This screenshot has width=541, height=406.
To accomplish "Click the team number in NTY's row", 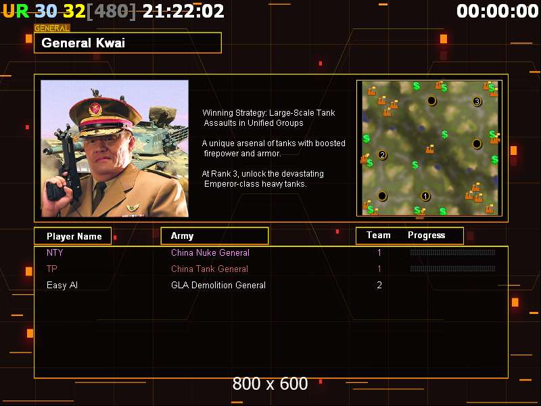I will pyautogui.click(x=379, y=252).
